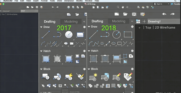Click the Undo arrow in large 2018 toolbar

[164, 14]
